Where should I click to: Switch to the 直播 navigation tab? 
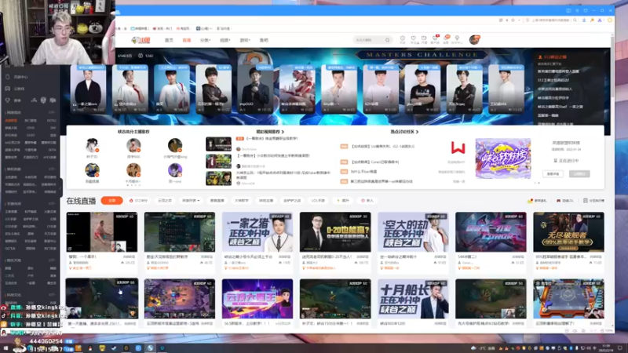point(187,40)
